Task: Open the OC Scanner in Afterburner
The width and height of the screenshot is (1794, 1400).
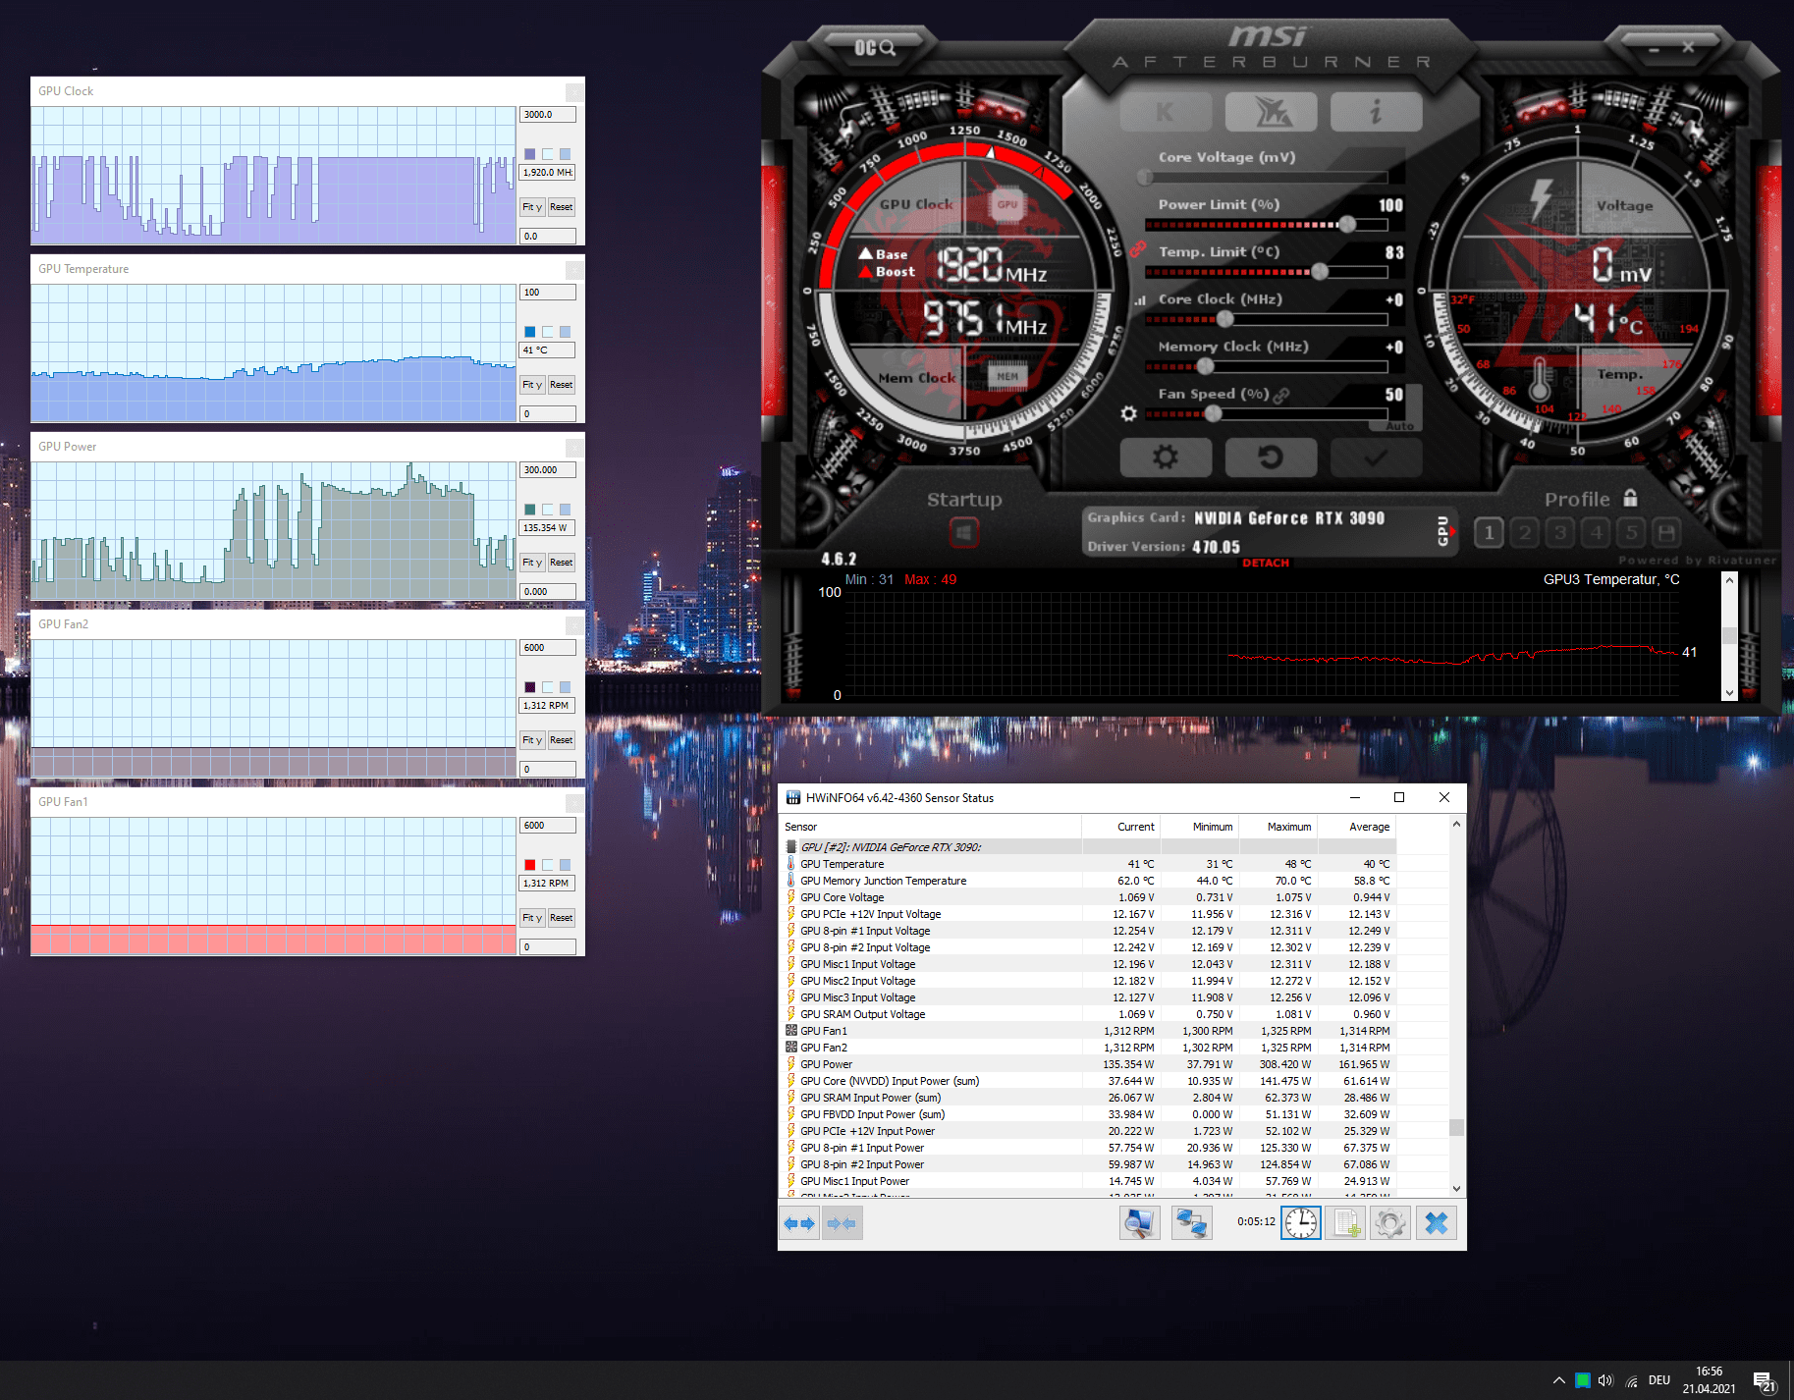Action: coord(874,47)
